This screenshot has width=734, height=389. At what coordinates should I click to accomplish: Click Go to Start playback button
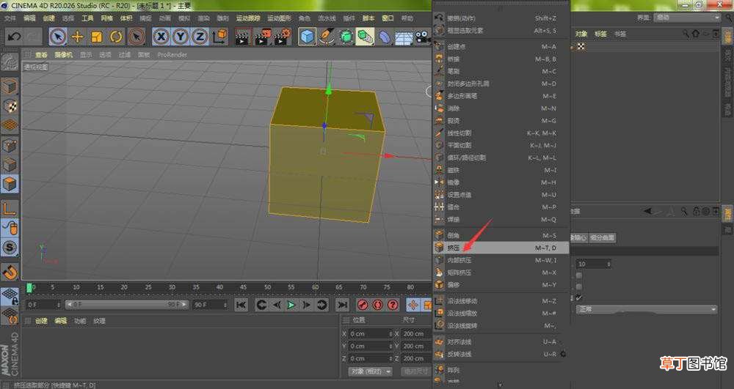click(x=241, y=305)
